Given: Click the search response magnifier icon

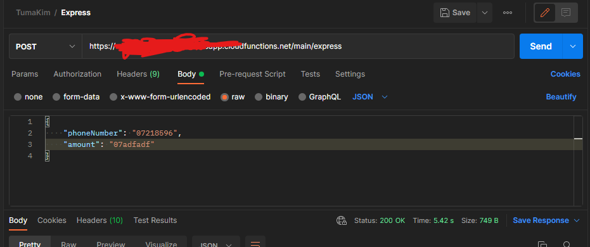Looking at the screenshot, I should 567,244.
